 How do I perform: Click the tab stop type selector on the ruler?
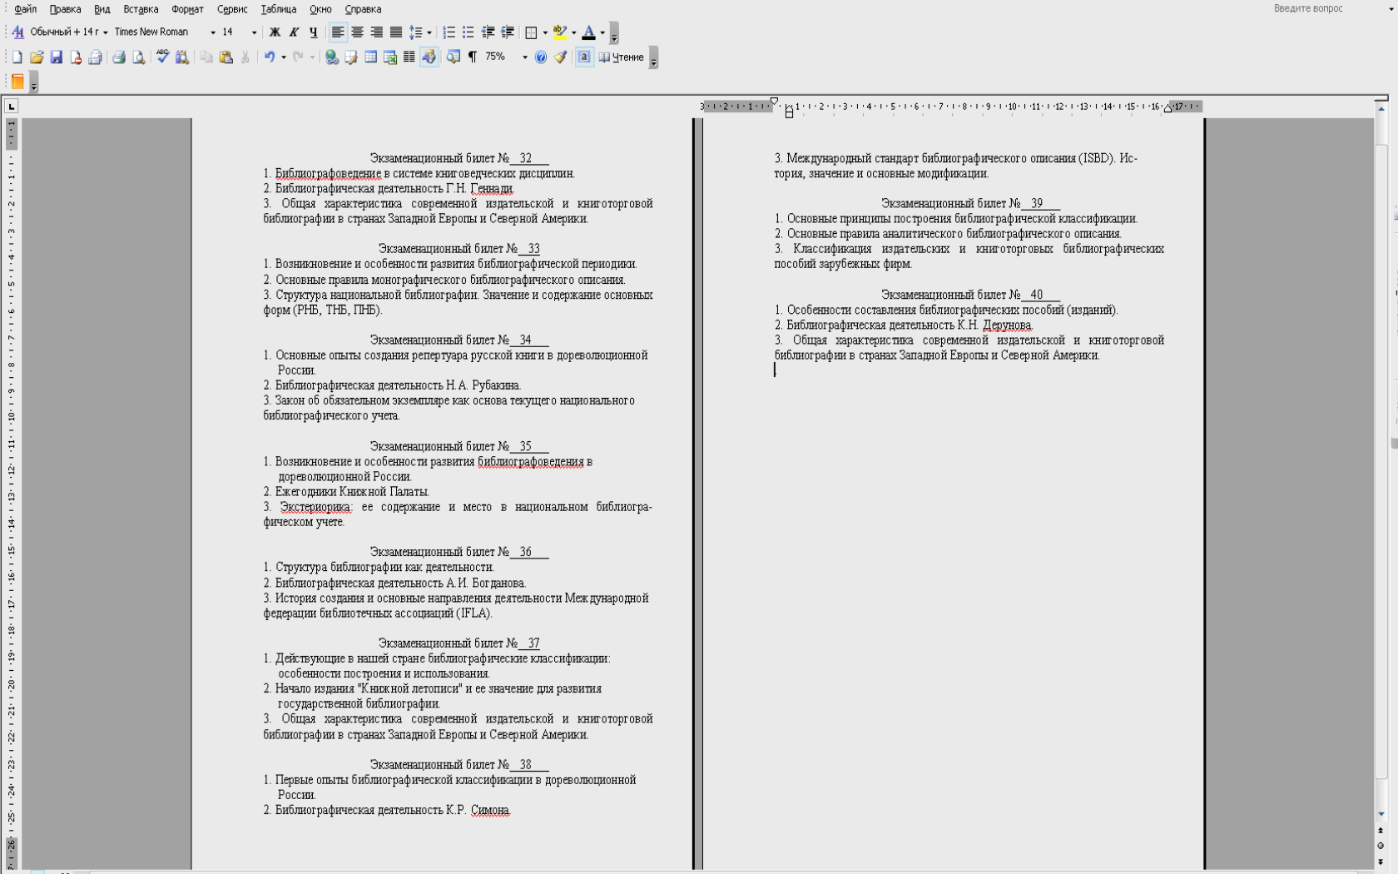(11, 106)
